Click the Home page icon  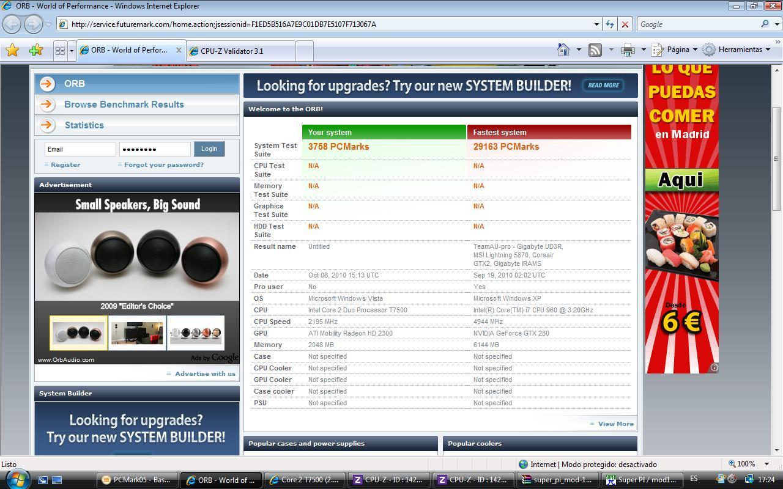point(563,50)
